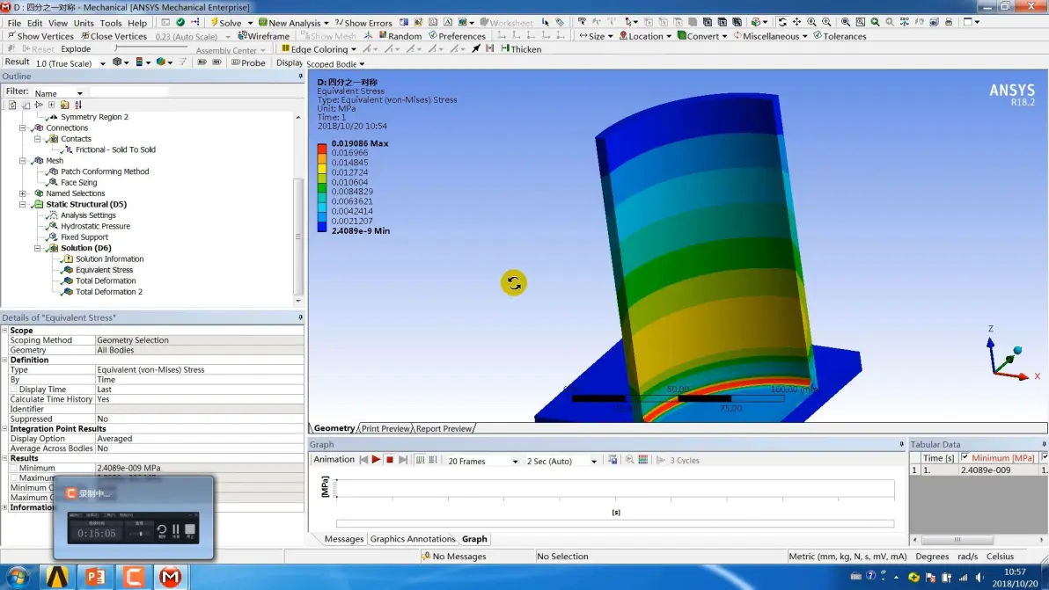Select Equivalent Stress in the outline tree
This screenshot has height=590, width=1049.
click(x=104, y=270)
